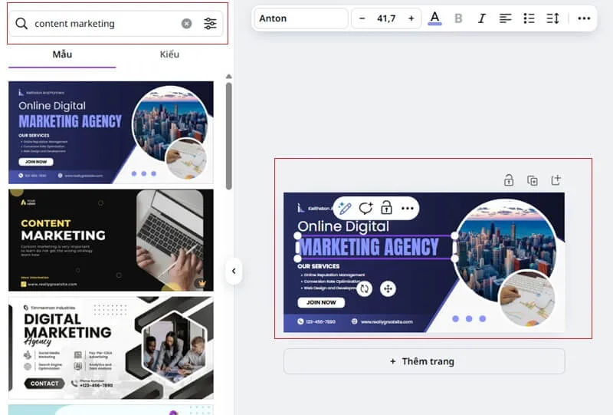Duplicate the page
Image resolution: width=613 pixels, height=415 pixels.
pos(532,180)
